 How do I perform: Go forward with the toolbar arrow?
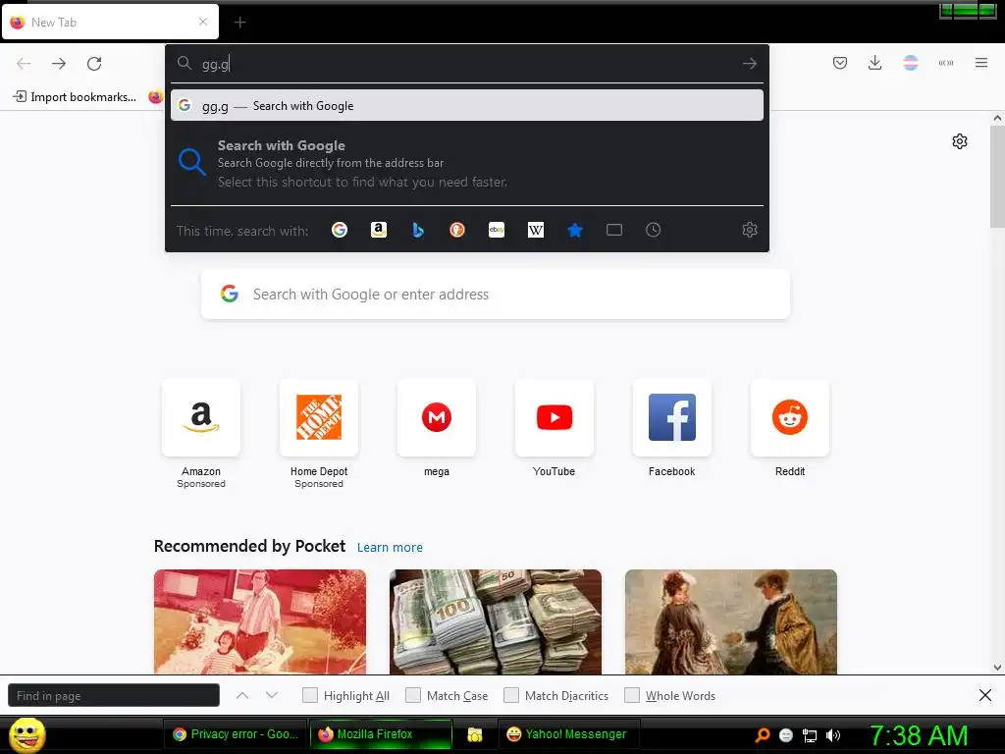59,64
